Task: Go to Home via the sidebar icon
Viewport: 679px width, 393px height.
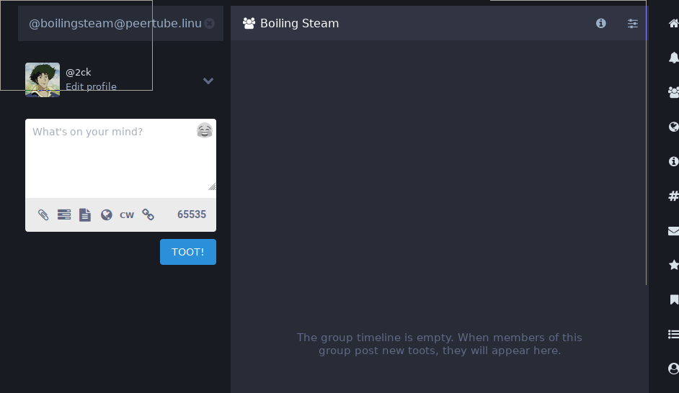Action: (x=673, y=23)
